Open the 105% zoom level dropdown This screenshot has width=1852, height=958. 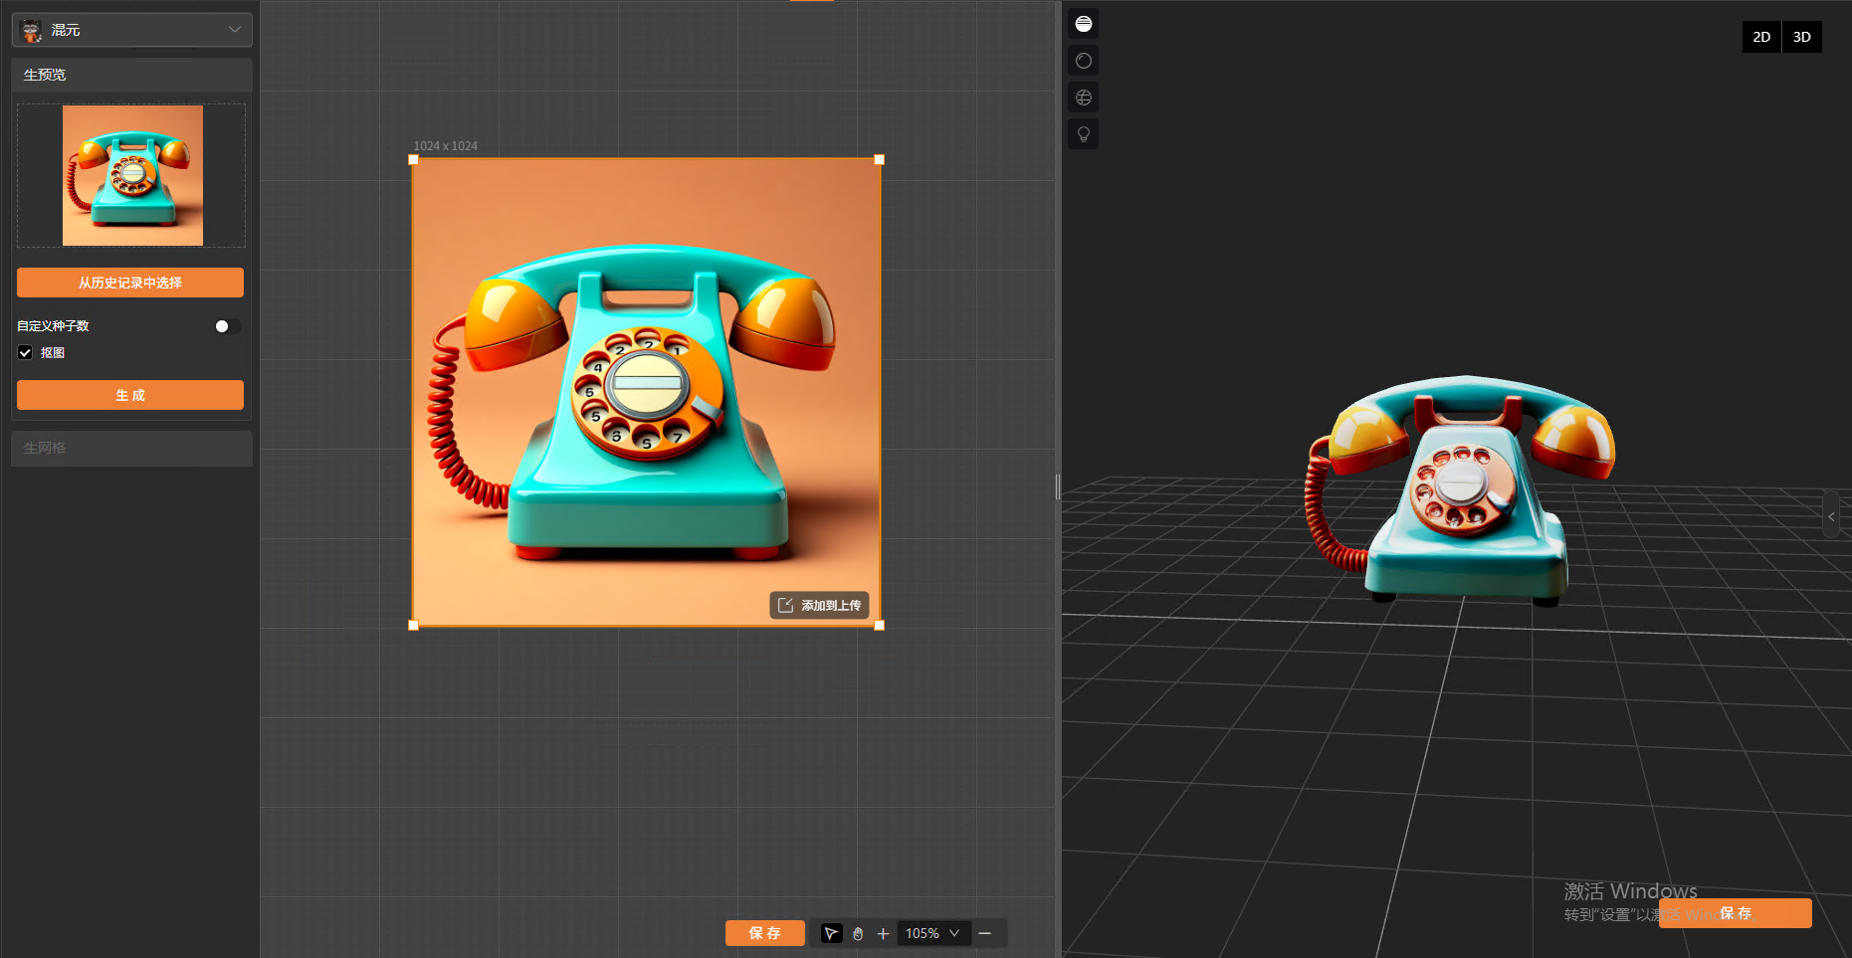click(932, 933)
